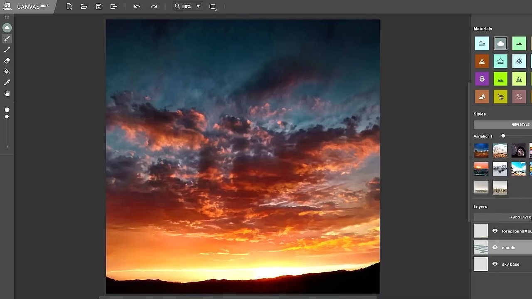Click the active cloud material indicator

click(x=7, y=28)
